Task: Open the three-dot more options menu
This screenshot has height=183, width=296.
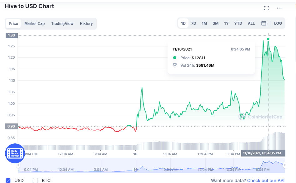Action: point(279,8)
